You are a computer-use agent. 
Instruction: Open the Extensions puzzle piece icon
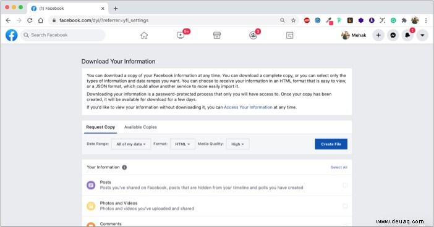[404, 20]
